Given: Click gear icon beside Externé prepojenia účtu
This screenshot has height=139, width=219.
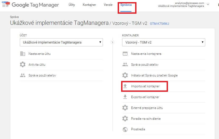Looking at the screenshot, I should (x=125, y=108).
